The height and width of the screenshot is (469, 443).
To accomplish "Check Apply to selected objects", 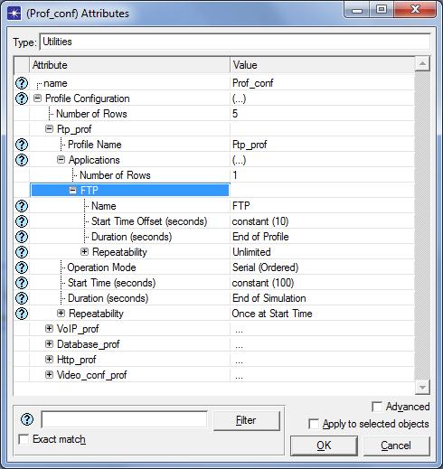I will (314, 424).
